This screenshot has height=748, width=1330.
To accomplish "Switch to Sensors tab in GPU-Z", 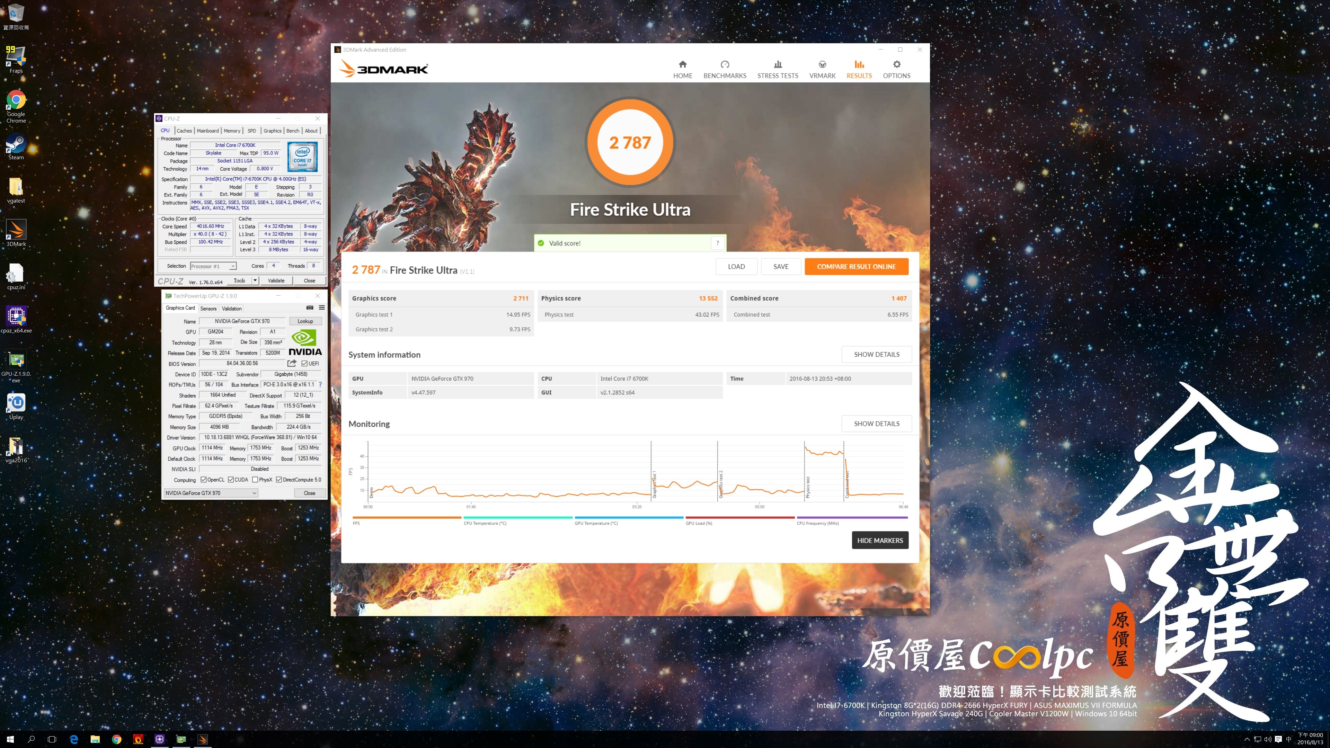I will 208,308.
